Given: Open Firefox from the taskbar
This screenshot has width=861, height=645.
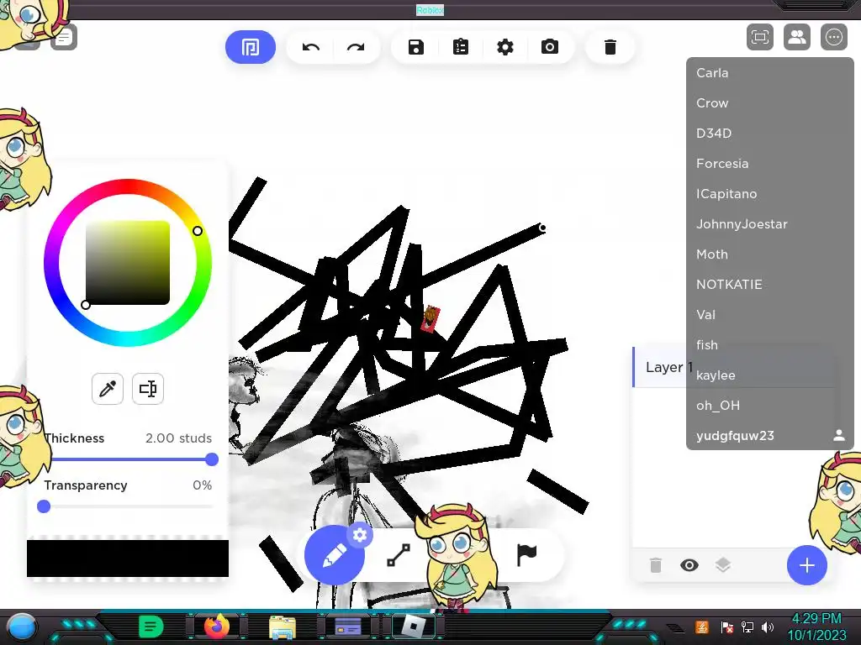Looking at the screenshot, I should pyautogui.click(x=216, y=627).
